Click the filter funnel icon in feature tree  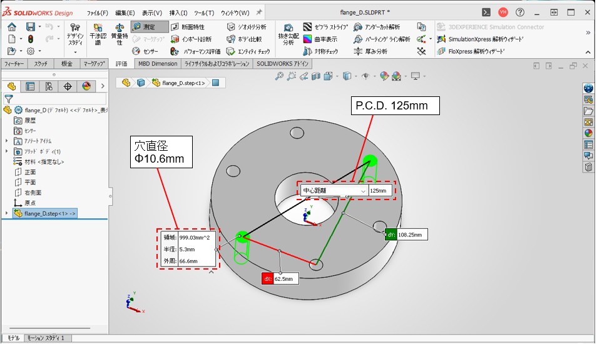pyautogui.click(x=9, y=98)
